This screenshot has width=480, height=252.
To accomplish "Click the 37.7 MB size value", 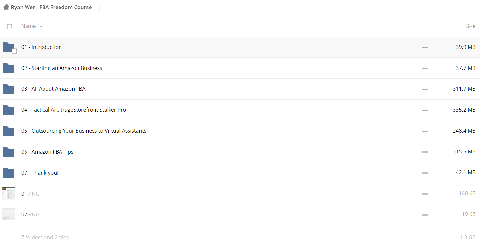I will coord(466,68).
